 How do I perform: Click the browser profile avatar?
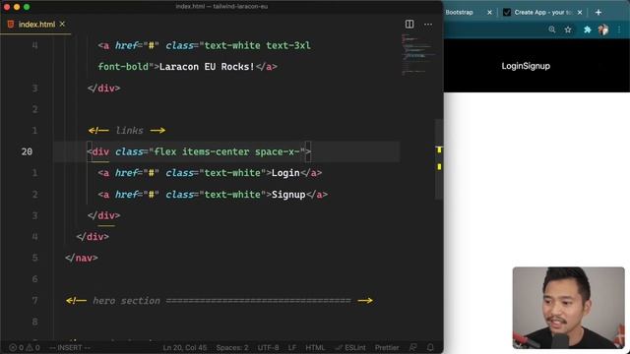(x=602, y=29)
